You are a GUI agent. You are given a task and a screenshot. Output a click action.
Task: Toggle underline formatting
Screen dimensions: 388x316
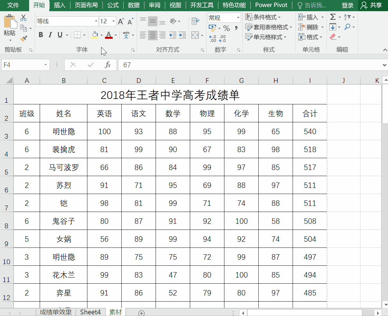[x=60, y=35]
